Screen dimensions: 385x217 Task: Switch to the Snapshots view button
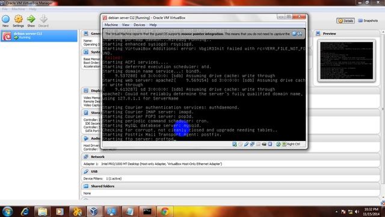click(x=368, y=20)
